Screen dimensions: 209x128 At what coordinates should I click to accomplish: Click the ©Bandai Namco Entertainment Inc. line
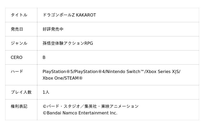pyautogui.click(x=80, y=113)
